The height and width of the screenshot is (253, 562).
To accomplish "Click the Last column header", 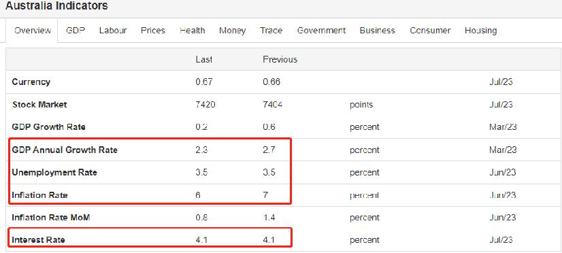I will tap(204, 59).
